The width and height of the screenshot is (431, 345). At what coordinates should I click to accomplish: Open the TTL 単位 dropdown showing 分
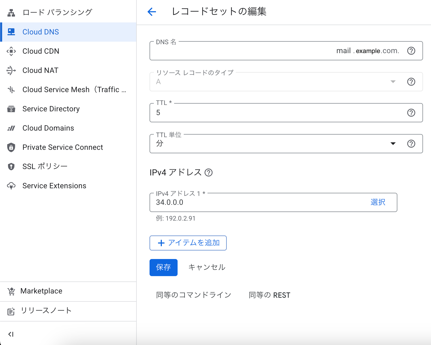coord(272,144)
